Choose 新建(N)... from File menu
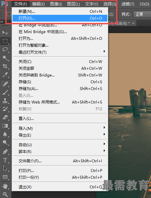 [x=59, y=11]
